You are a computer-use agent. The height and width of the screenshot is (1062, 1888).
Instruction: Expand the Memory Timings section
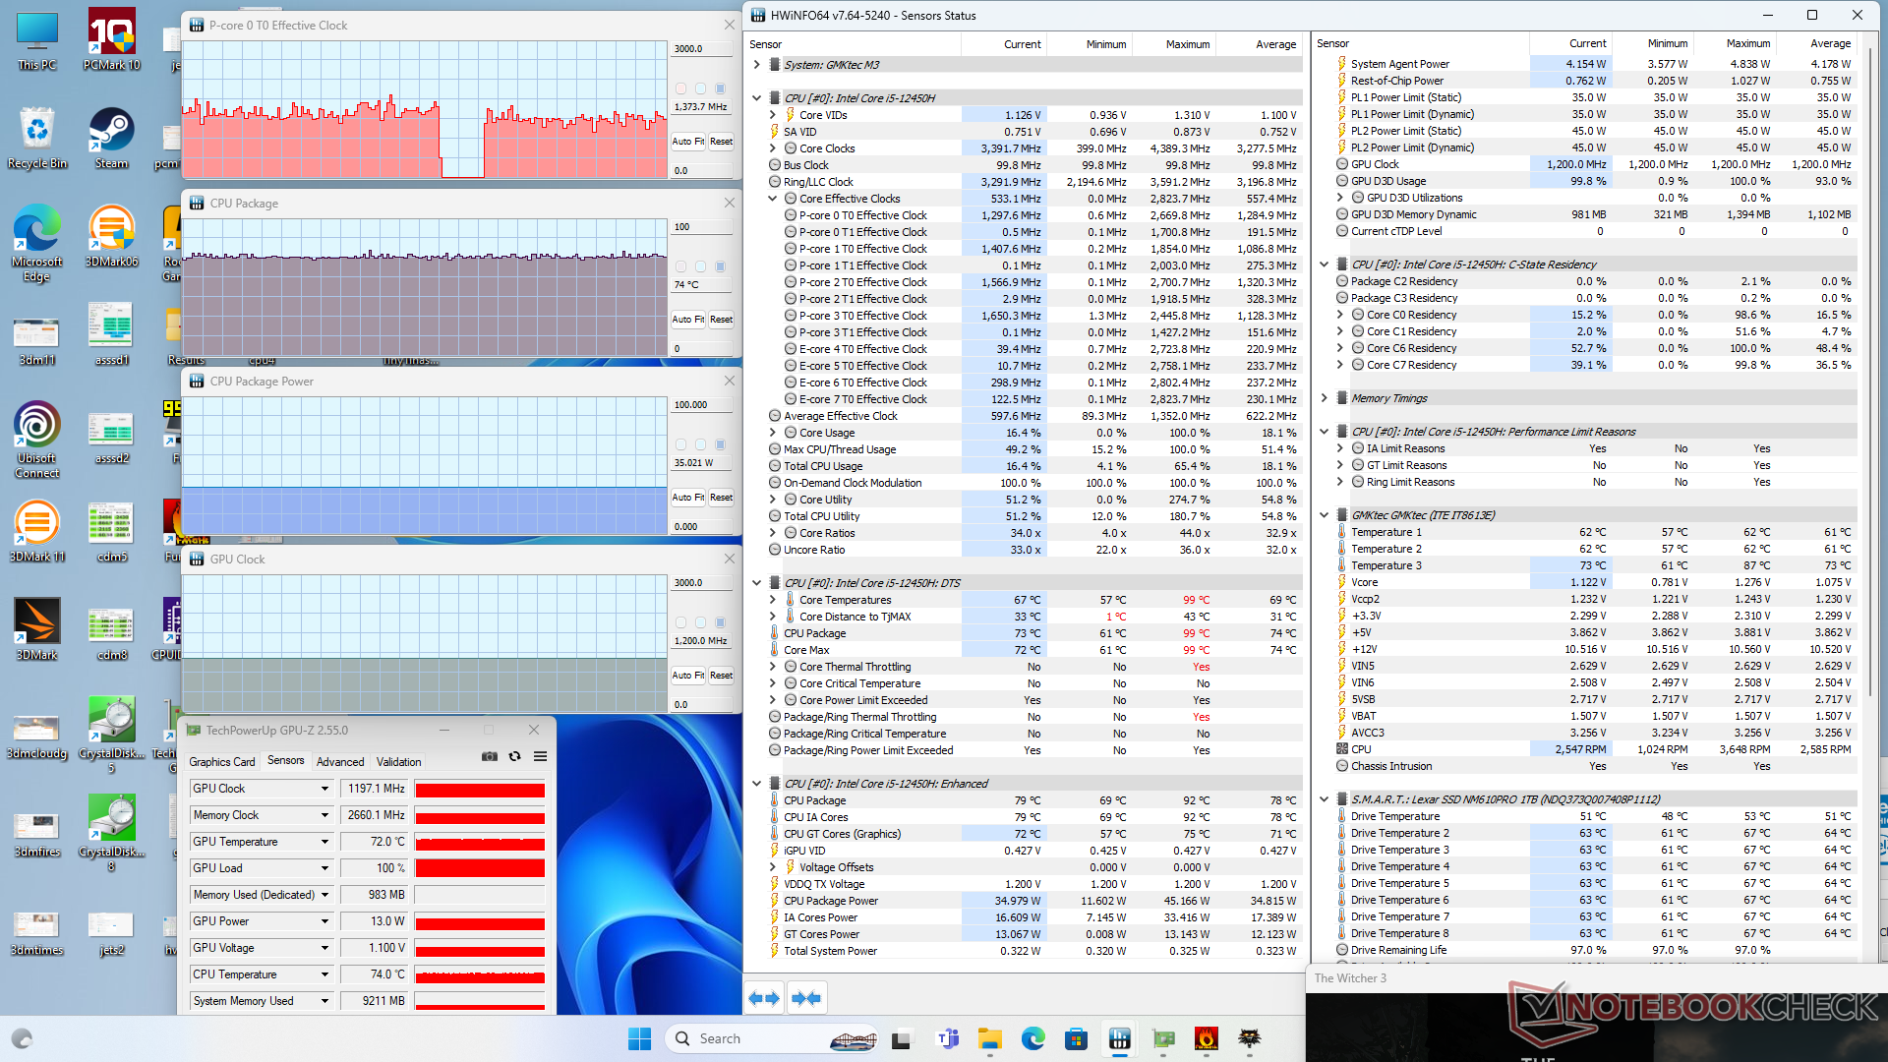click(x=1324, y=398)
